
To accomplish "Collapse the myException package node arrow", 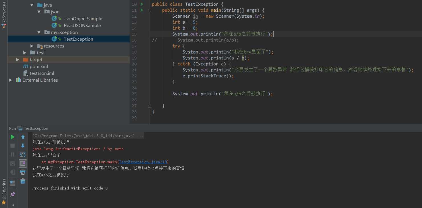I will [39, 32].
